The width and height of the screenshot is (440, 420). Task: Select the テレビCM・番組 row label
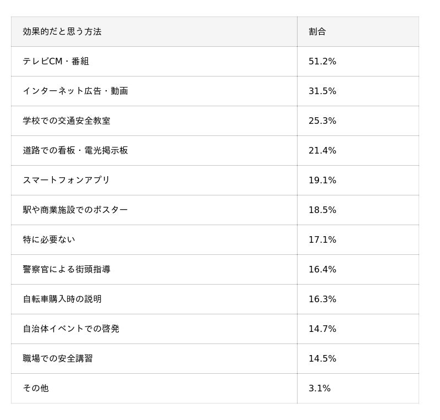pos(154,61)
